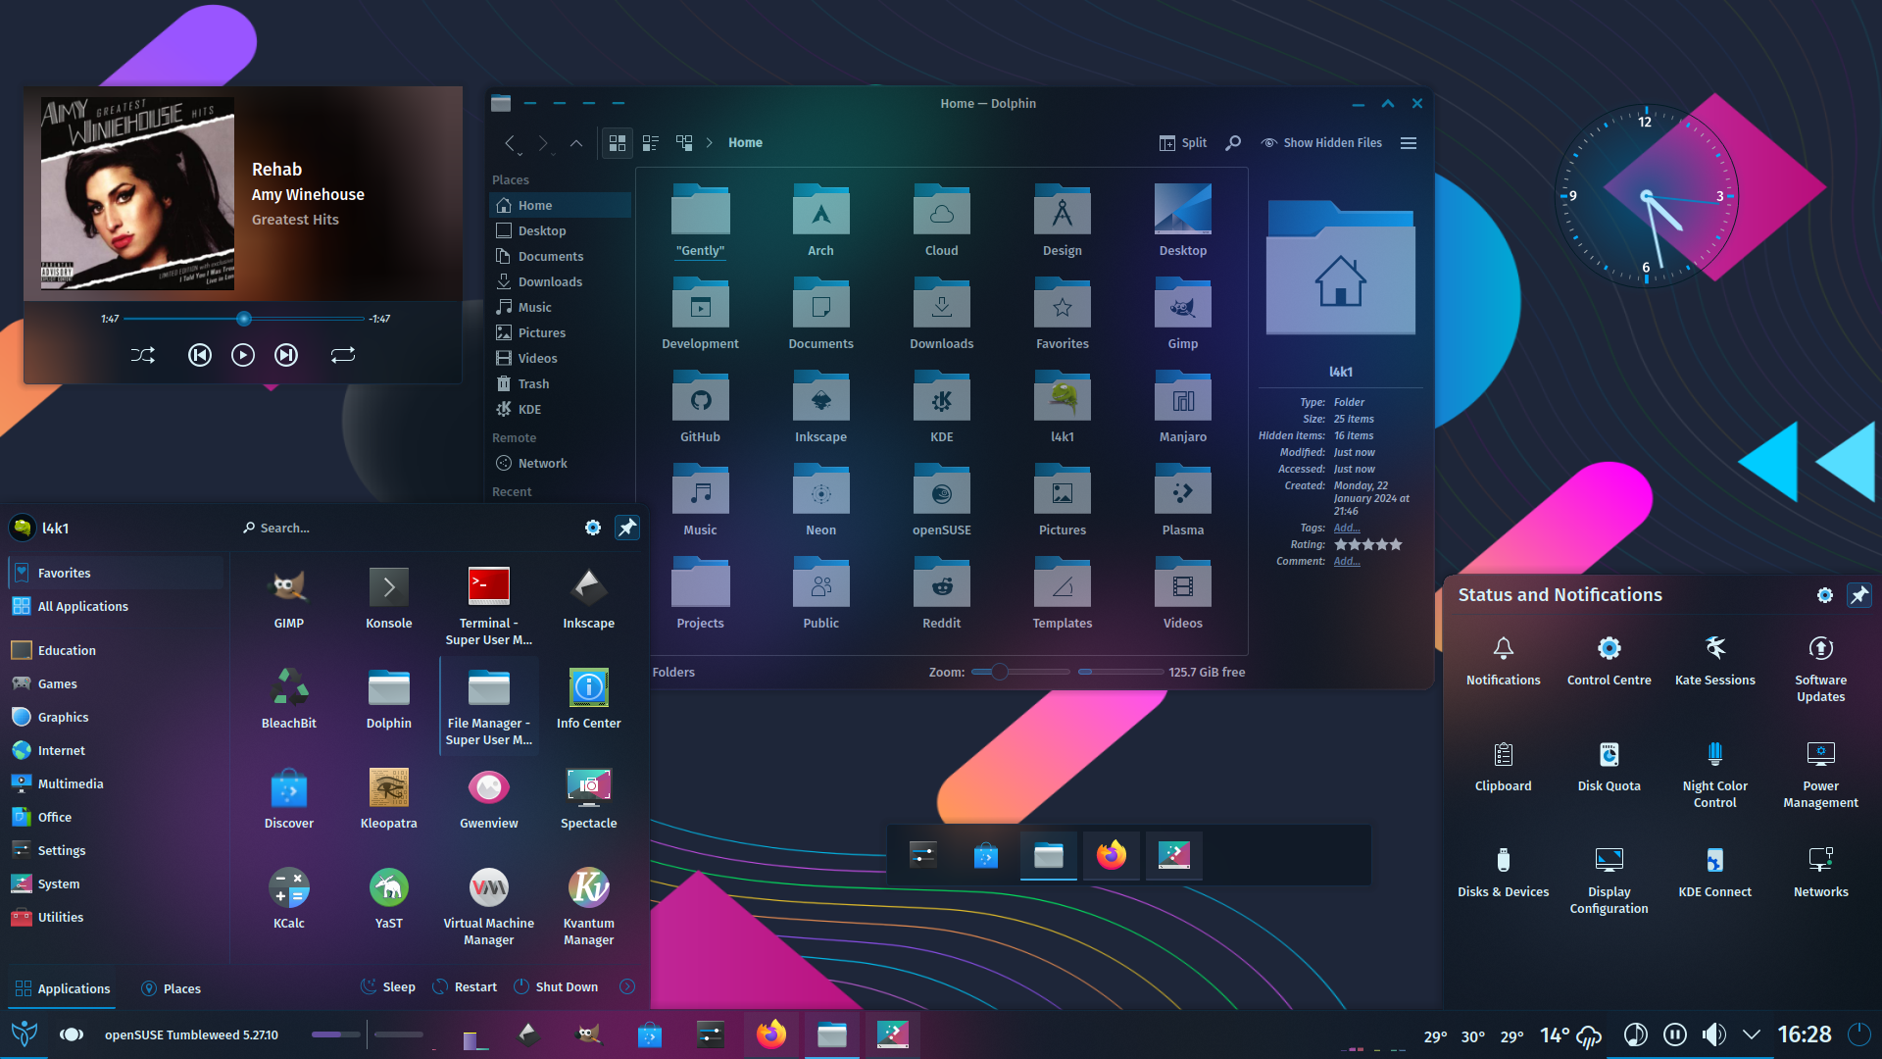Launch GIMP from Favorites
The image size is (1882, 1059).
289,598
